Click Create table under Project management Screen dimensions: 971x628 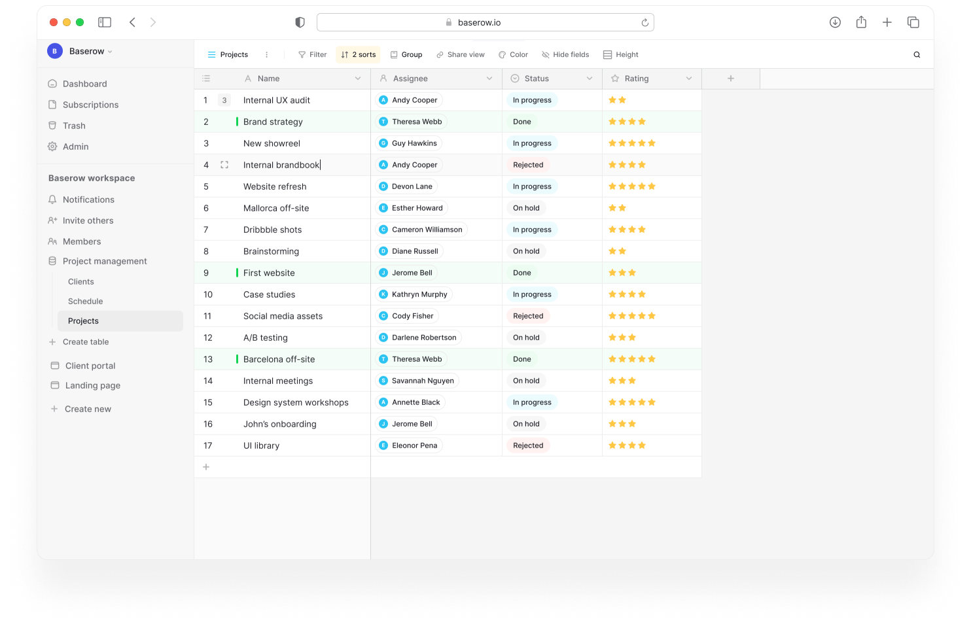(86, 341)
